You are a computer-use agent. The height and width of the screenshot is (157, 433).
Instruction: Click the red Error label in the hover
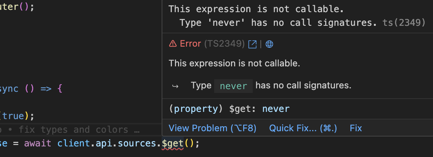tap(190, 44)
